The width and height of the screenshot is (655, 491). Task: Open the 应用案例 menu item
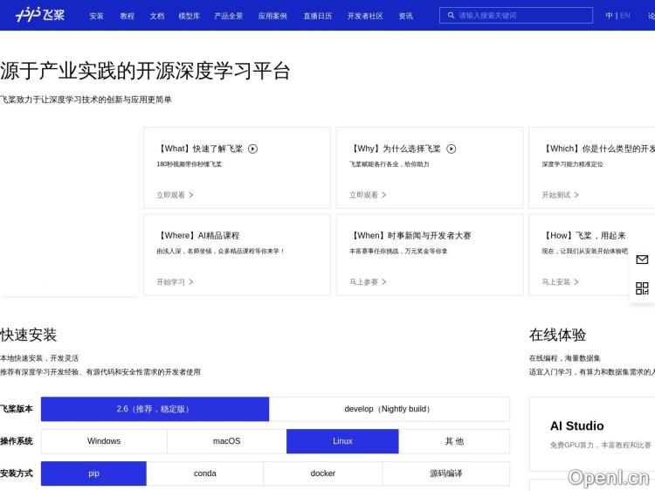[x=272, y=16]
